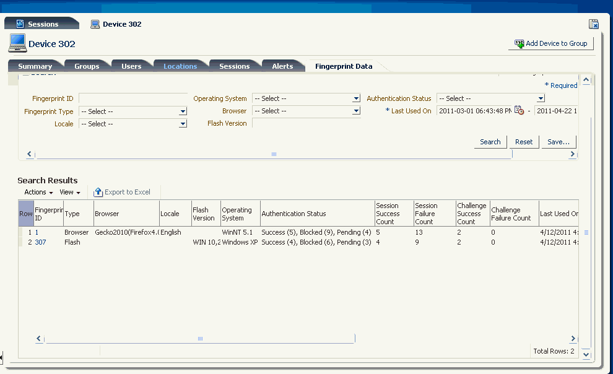Open the Operating System dropdown
613x374 pixels.
pyautogui.click(x=356, y=98)
